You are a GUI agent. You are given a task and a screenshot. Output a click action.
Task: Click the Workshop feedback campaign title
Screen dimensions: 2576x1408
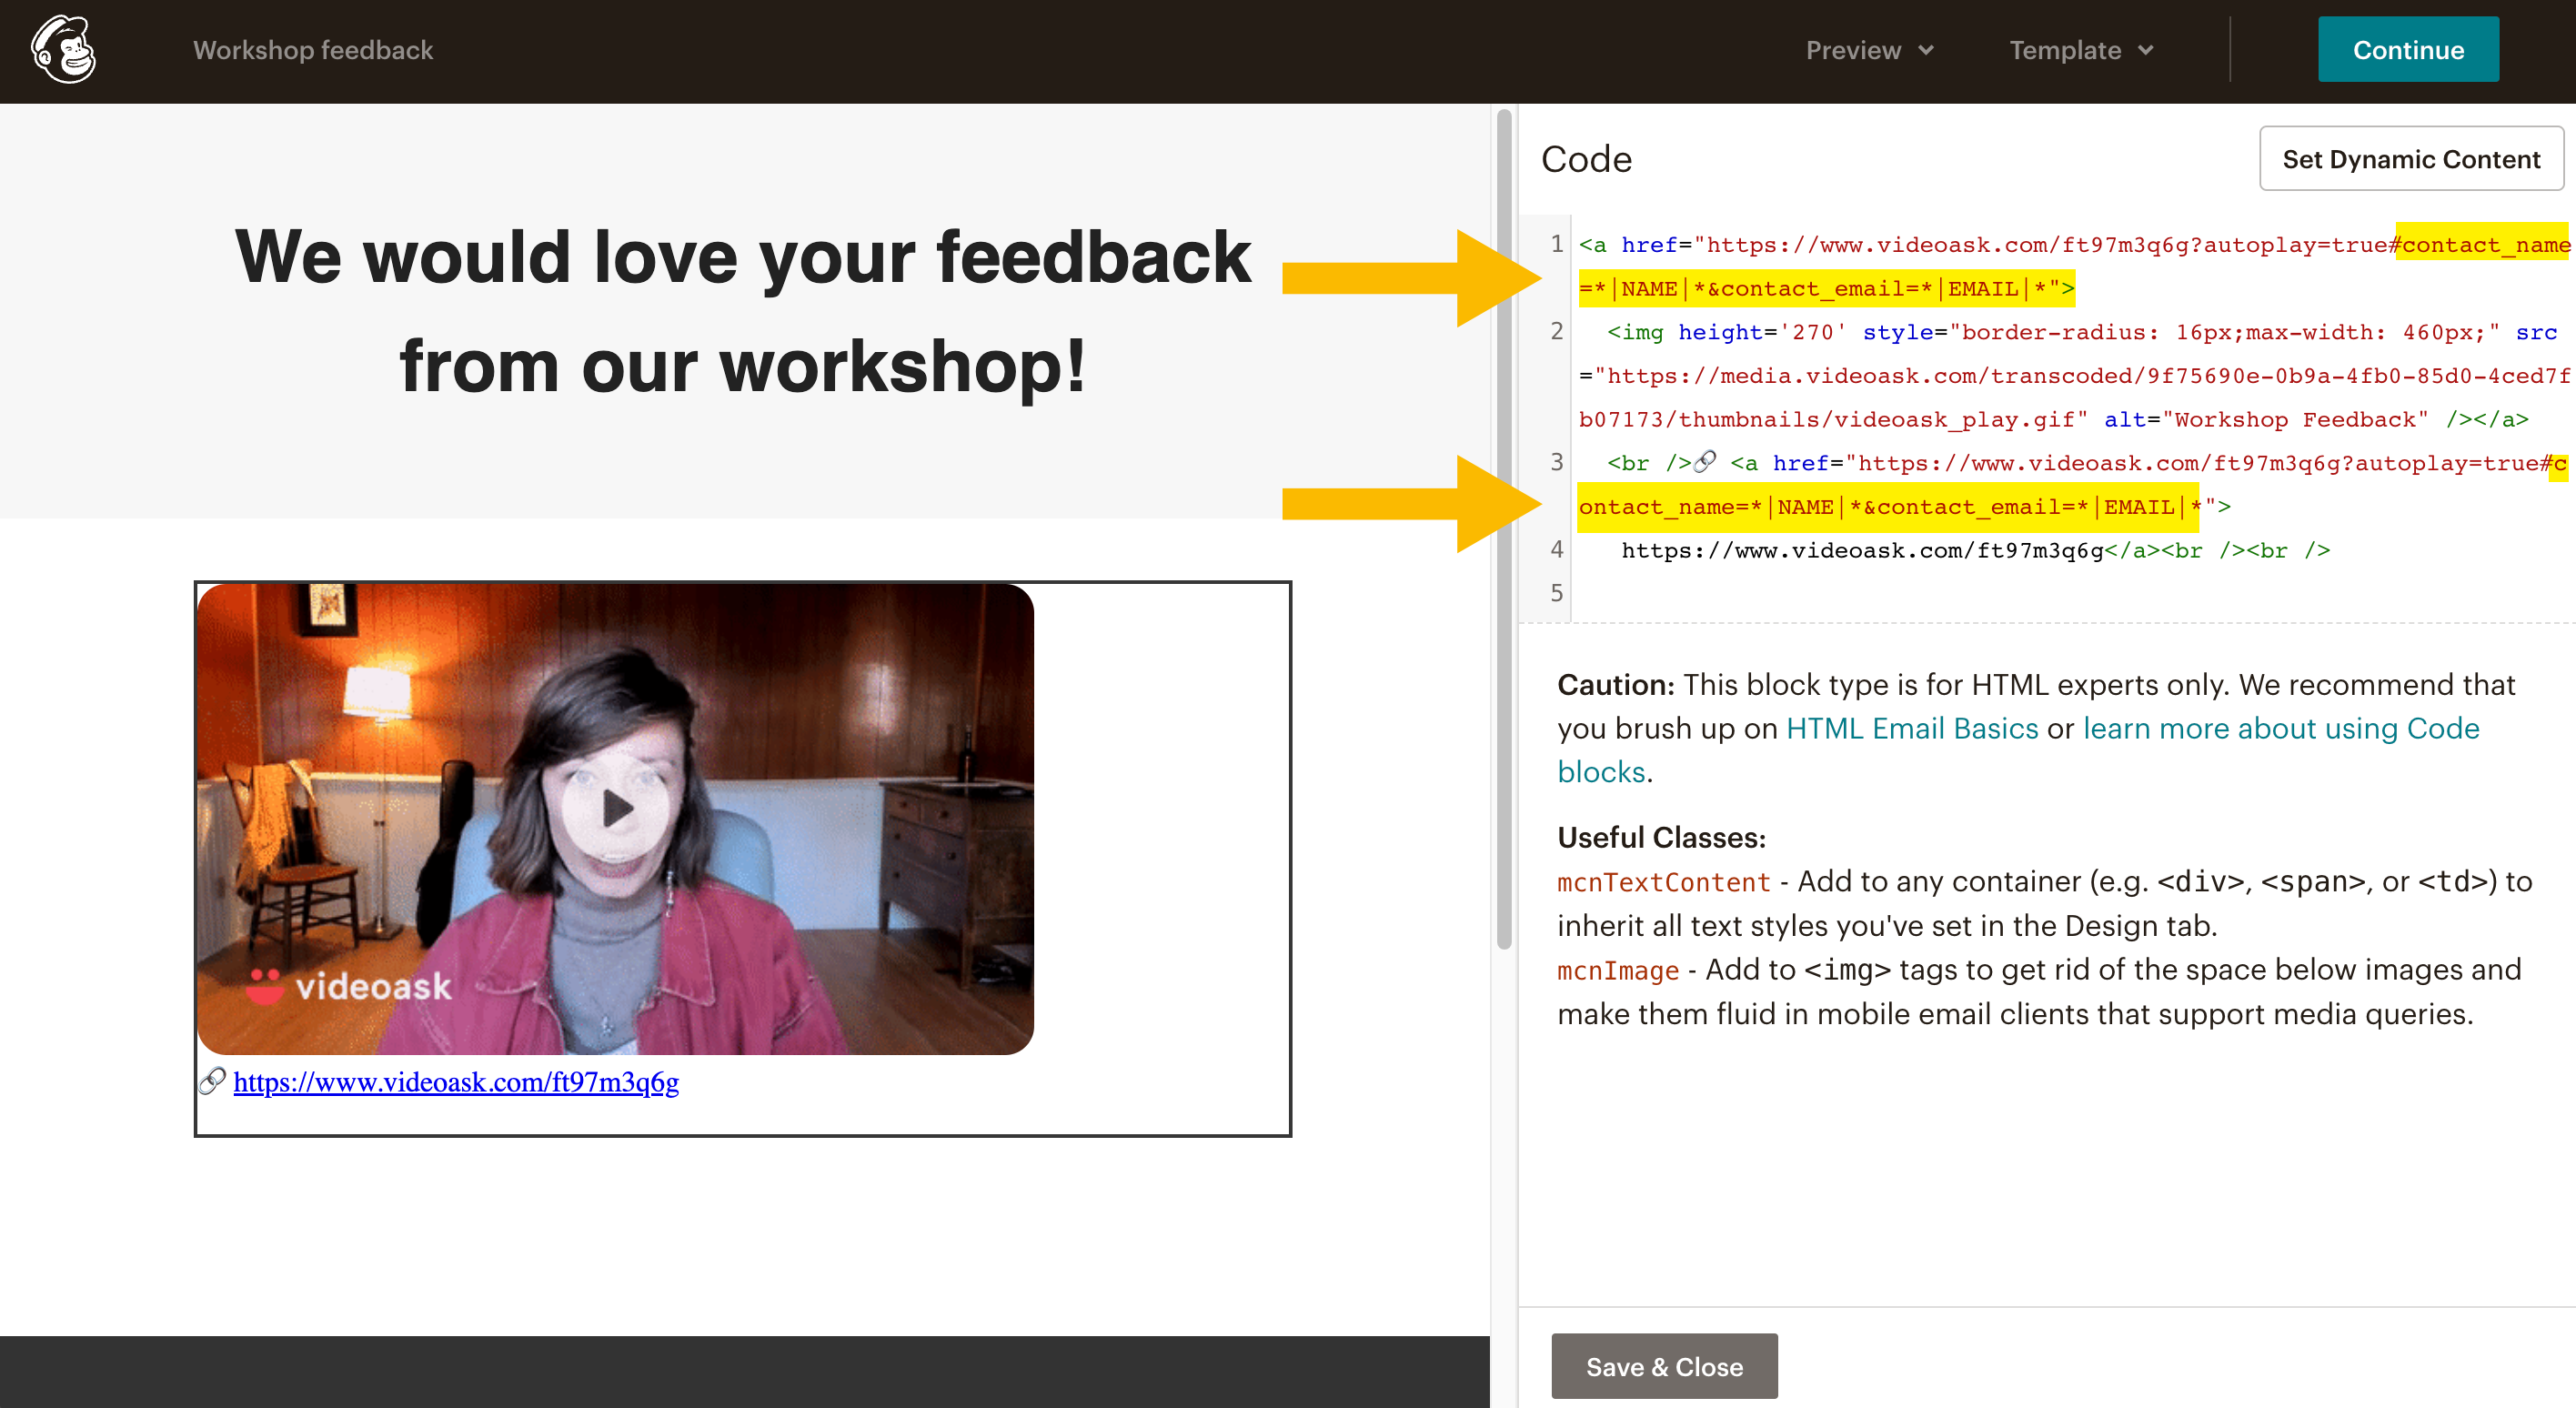(x=313, y=50)
